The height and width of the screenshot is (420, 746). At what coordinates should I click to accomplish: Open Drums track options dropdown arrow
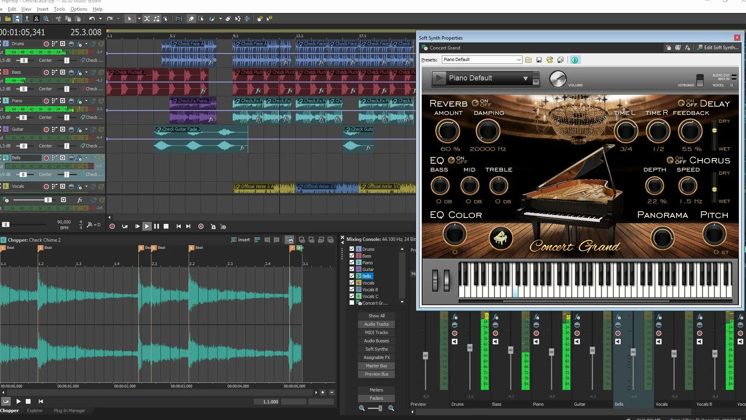(x=86, y=44)
